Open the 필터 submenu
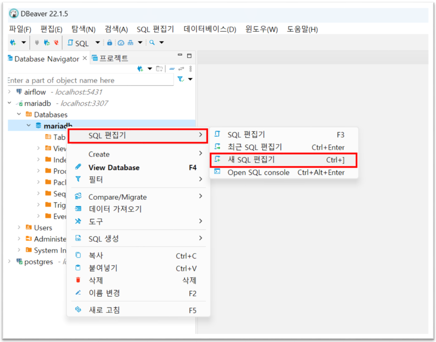Viewport: 436px width, 342px height. [x=138, y=179]
